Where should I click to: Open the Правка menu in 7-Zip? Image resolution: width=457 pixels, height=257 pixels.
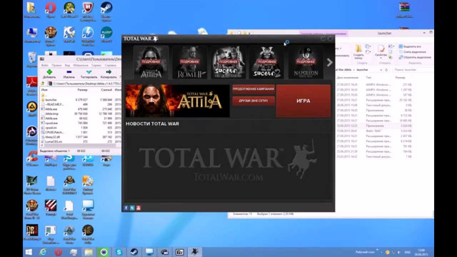coord(56,66)
